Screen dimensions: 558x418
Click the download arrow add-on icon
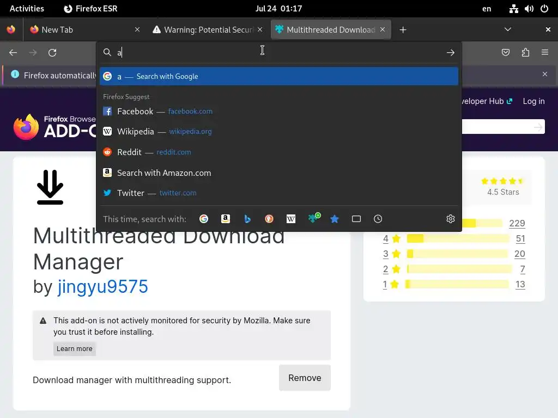(50, 187)
